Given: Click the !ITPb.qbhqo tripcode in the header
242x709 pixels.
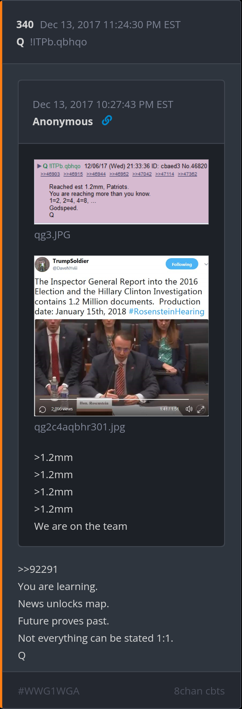Looking at the screenshot, I should click(59, 42).
